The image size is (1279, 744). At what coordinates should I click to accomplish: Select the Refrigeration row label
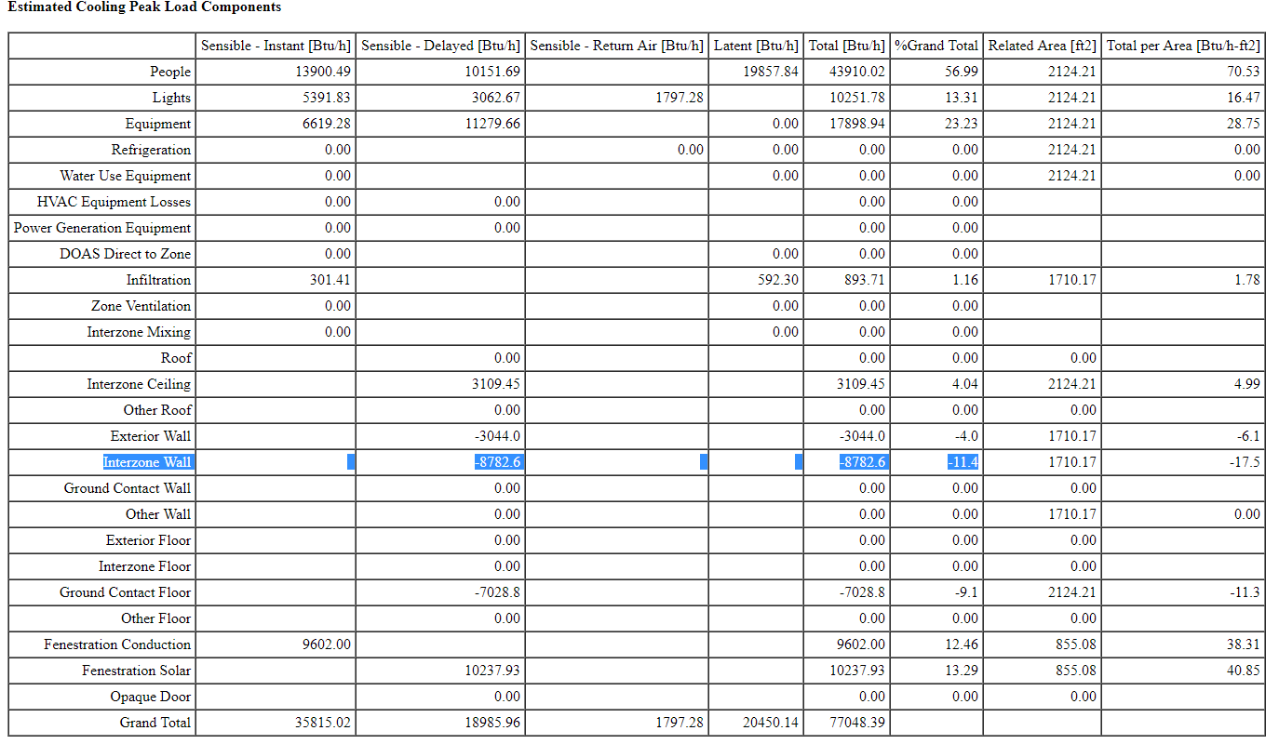(x=151, y=150)
